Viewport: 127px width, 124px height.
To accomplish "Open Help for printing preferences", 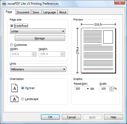I will 113,117.
